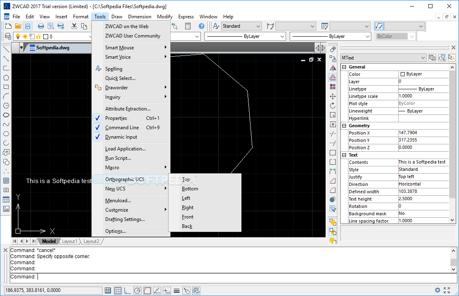Click the Quick Select icon in the Properties panel
The width and height of the screenshot is (459, 296).
click(452, 57)
